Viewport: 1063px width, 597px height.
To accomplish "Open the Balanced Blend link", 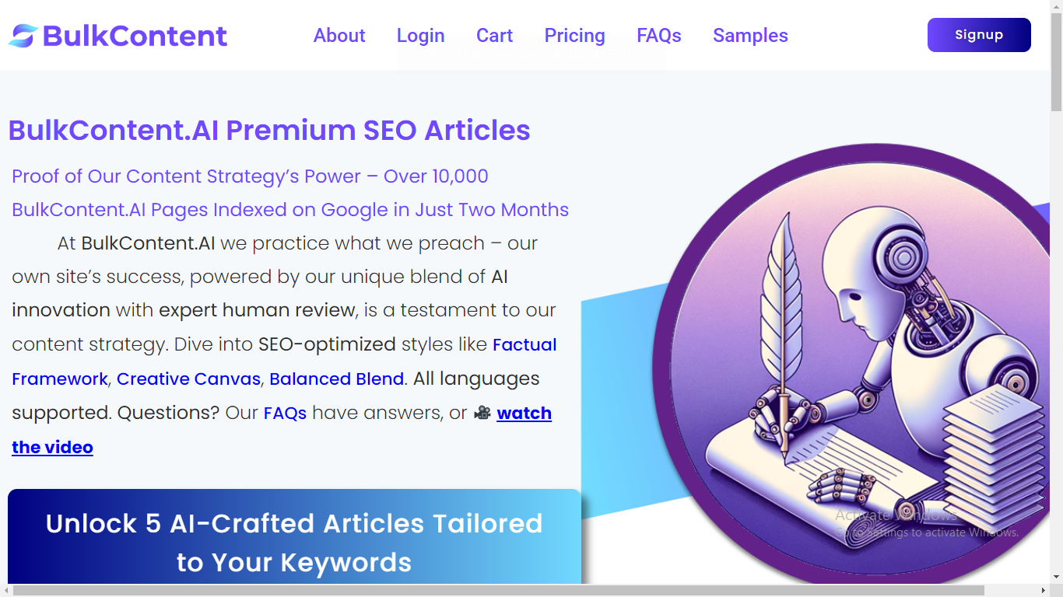I will coord(336,379).
